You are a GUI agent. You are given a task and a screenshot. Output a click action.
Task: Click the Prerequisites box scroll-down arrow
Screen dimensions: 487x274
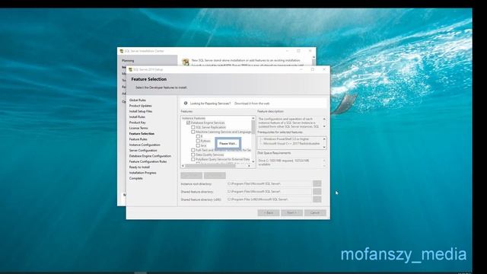[x=324, y=147]
